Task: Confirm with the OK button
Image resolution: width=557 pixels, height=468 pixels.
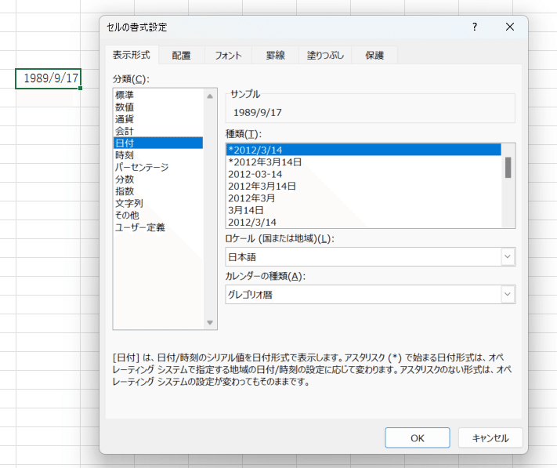Action: pyautogui.click(x=418, y=437)
